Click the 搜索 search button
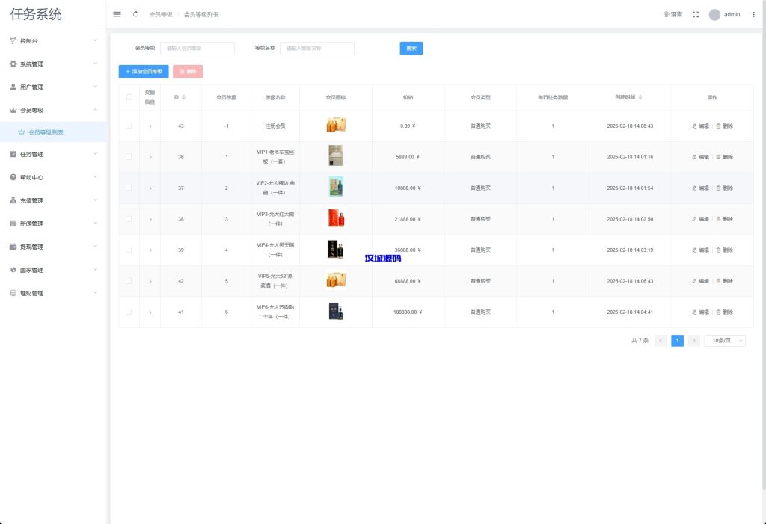Image resolution: width=766 pixels, height=524 pixels. pyautogui.click(x=411, y=49)
